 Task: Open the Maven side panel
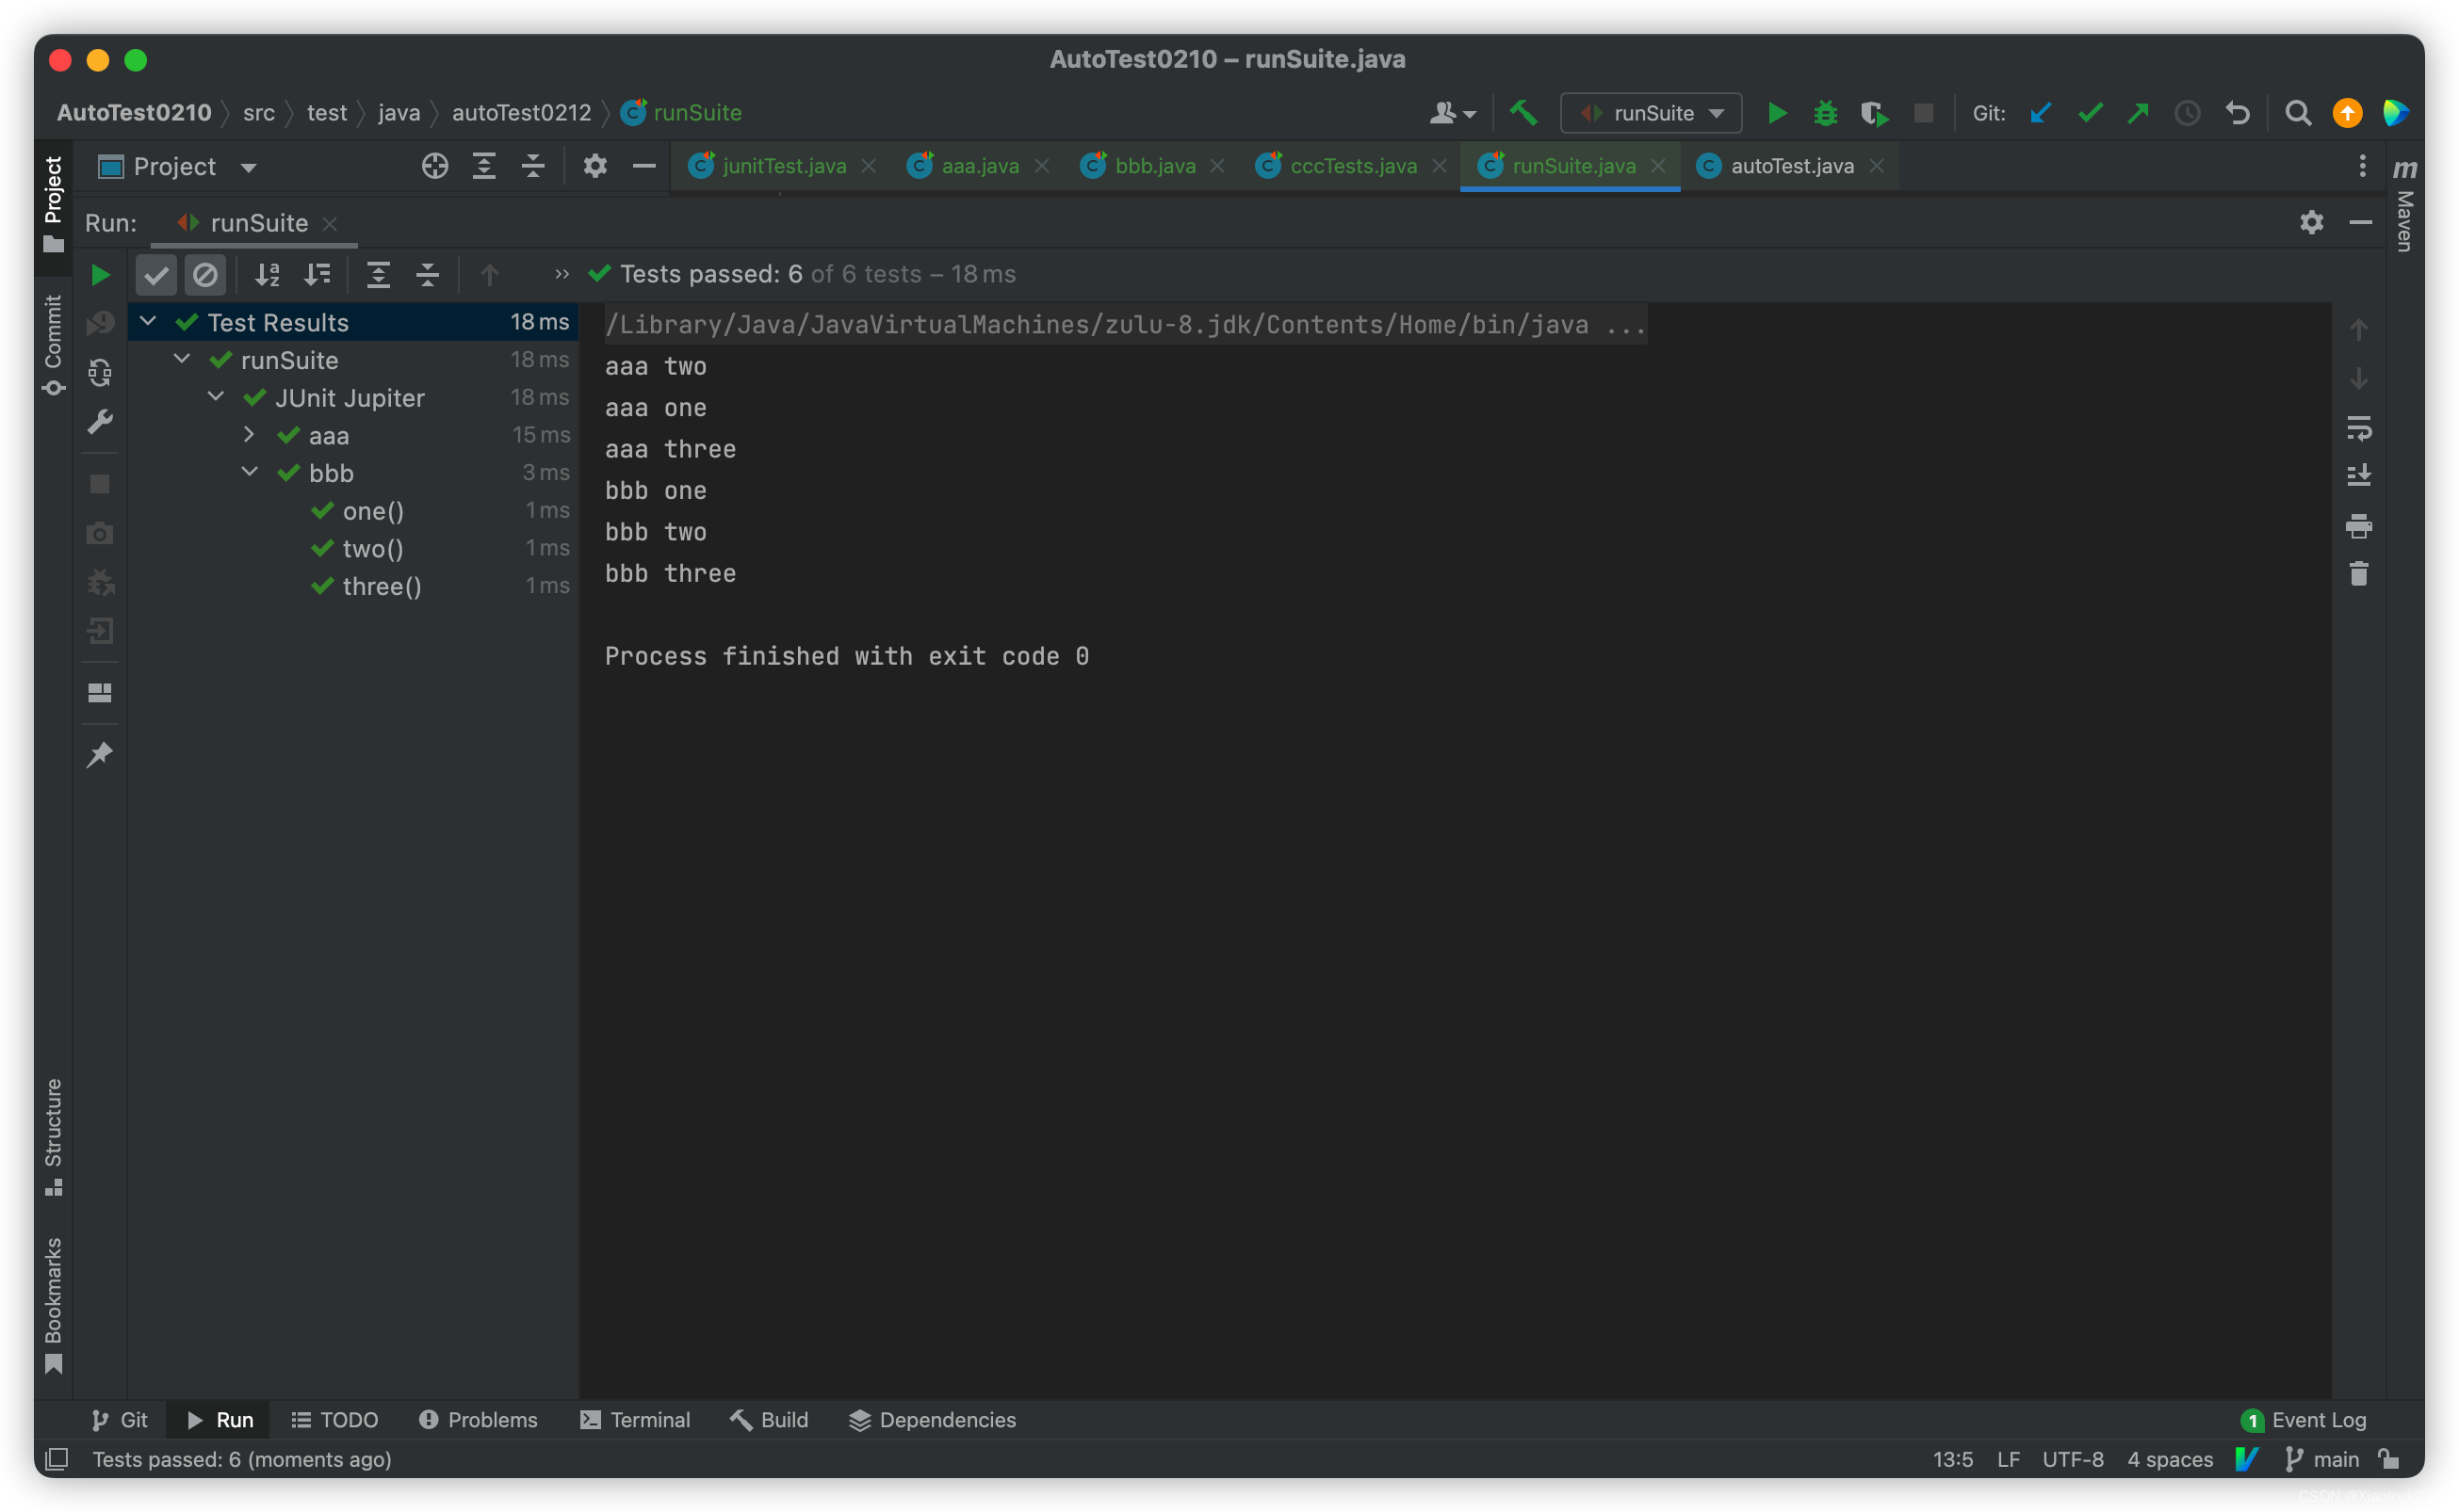click(2405, 204)
